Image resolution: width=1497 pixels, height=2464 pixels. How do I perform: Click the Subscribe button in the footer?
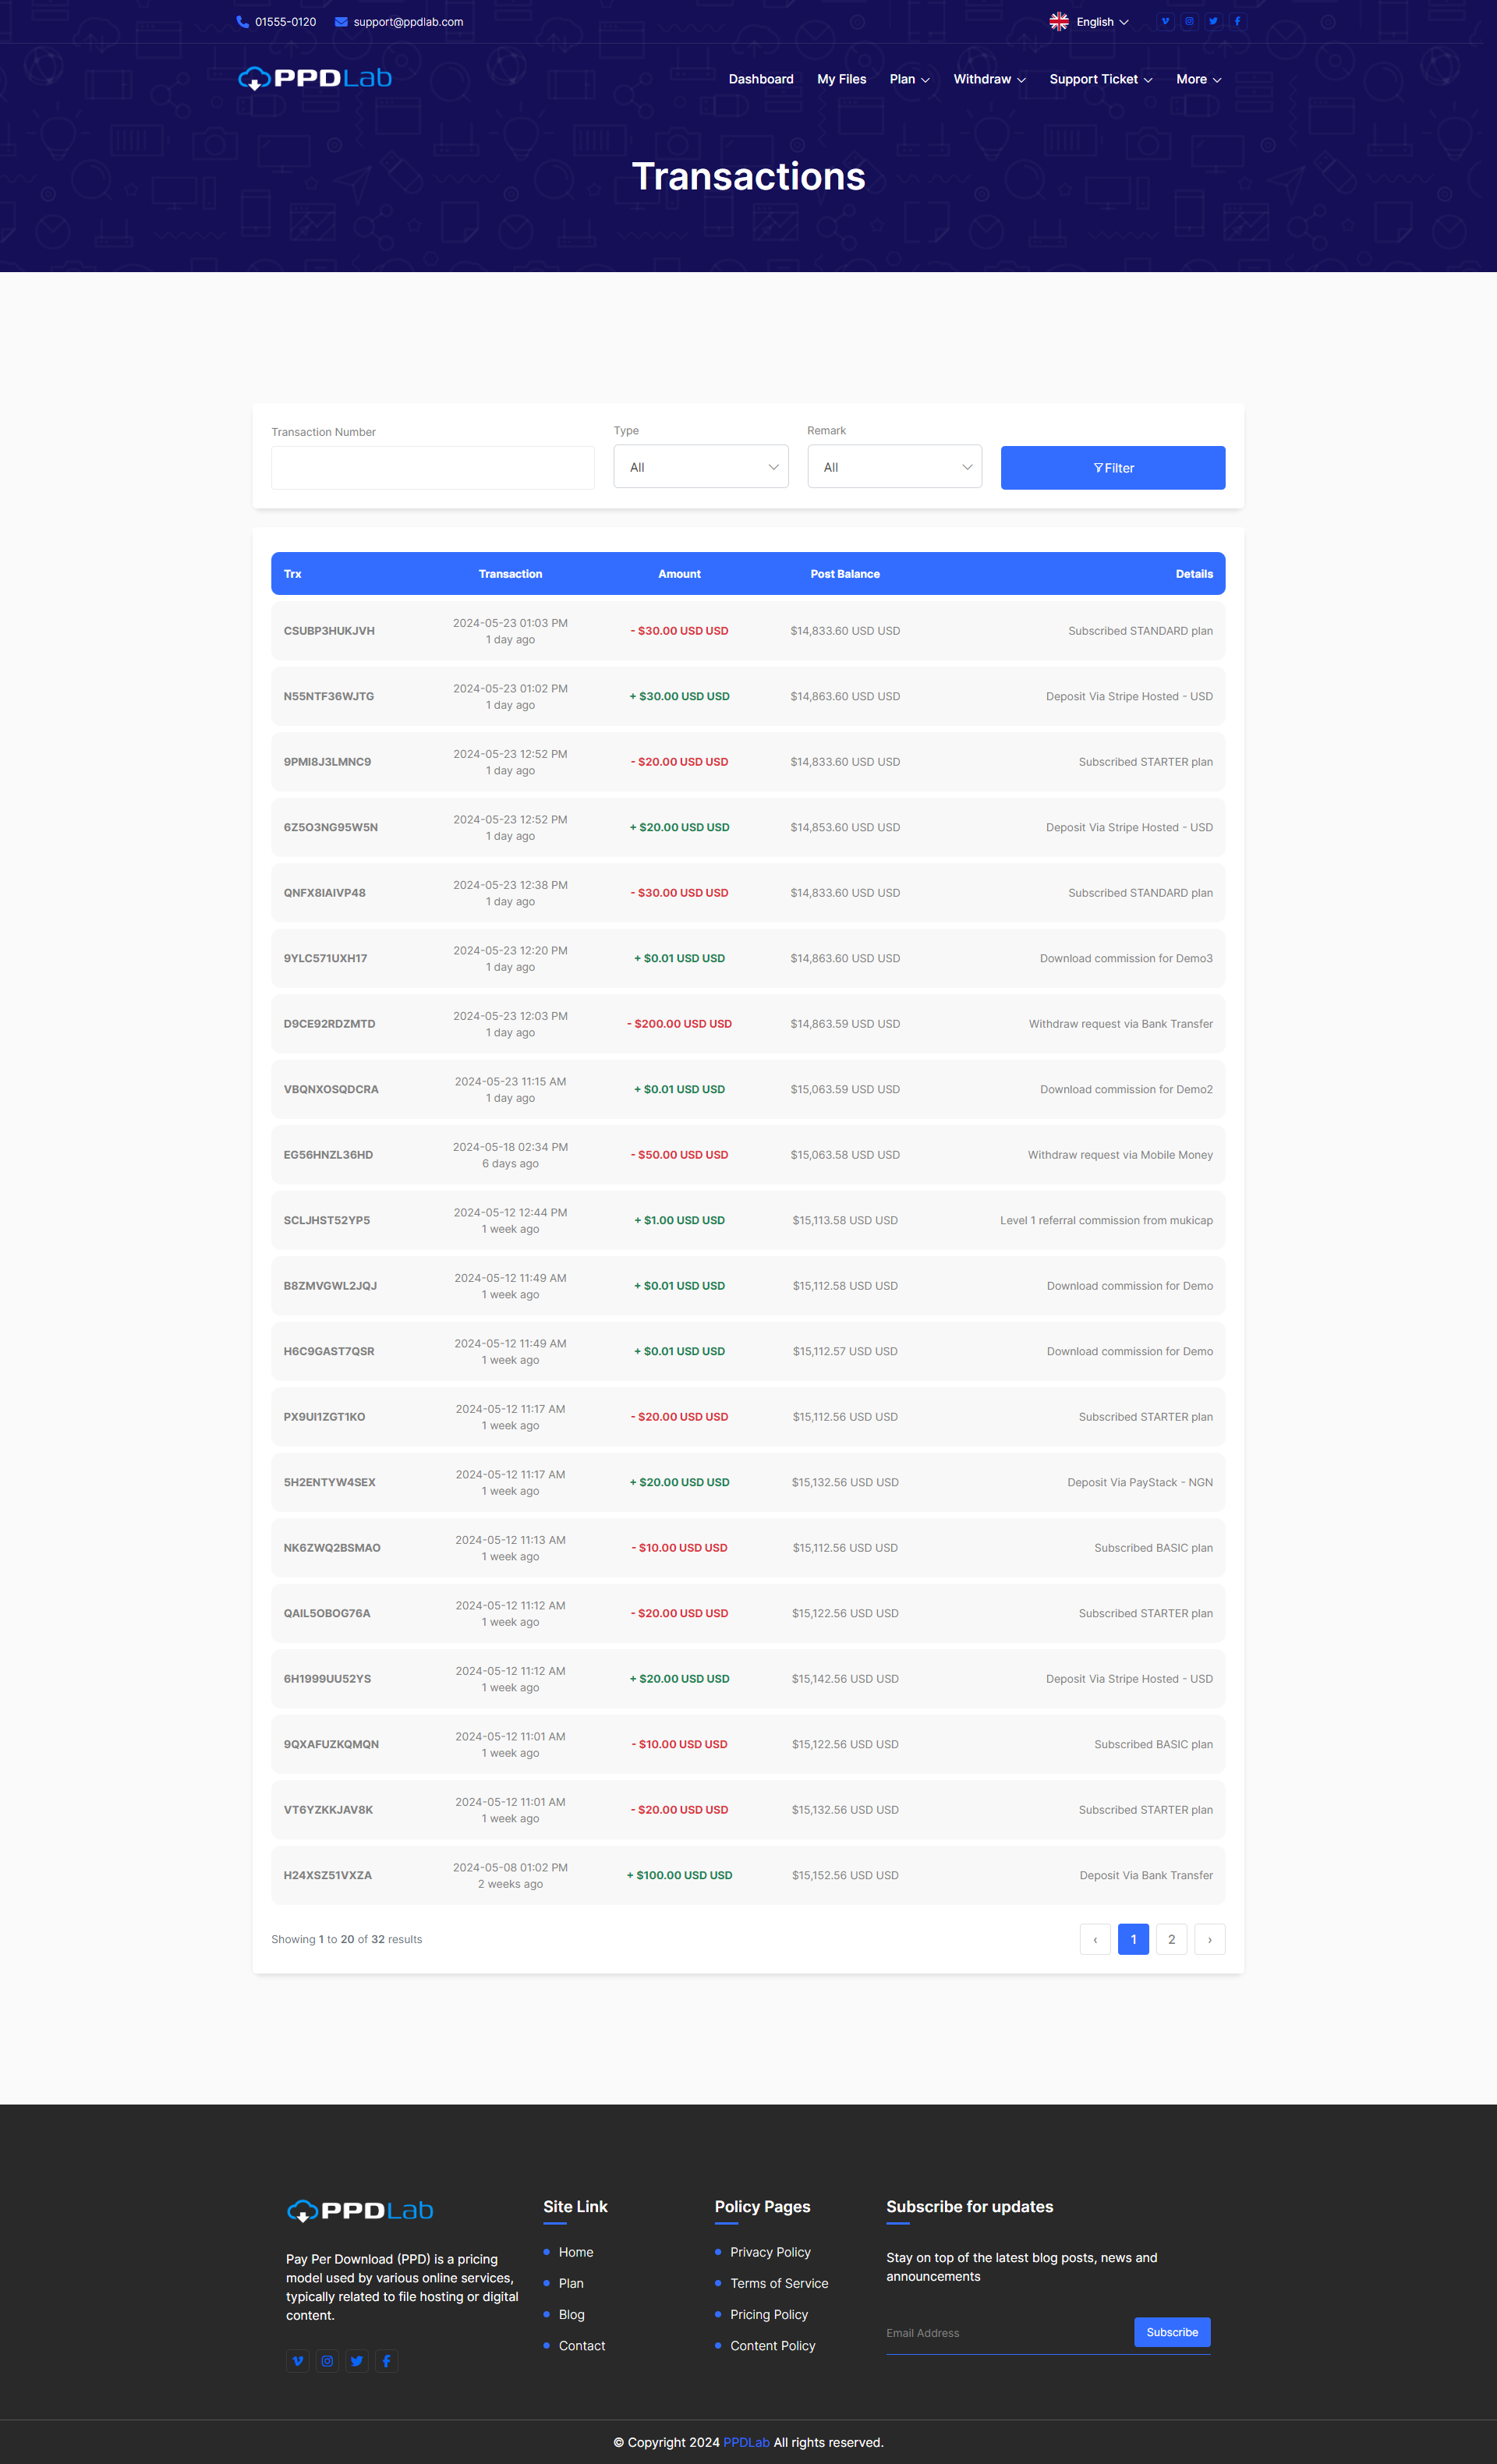1171,2332
